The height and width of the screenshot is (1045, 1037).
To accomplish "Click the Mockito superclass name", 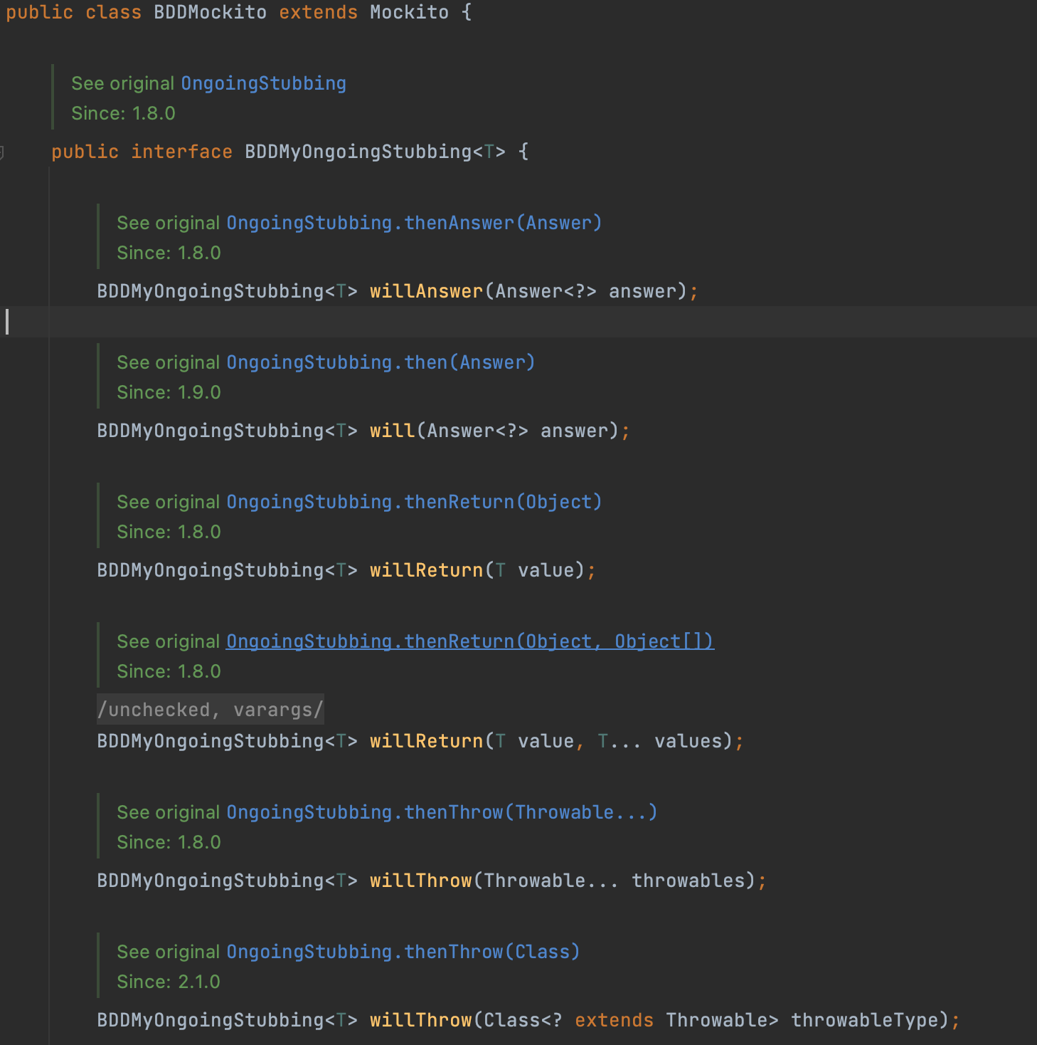I will (x=410, y=12).
